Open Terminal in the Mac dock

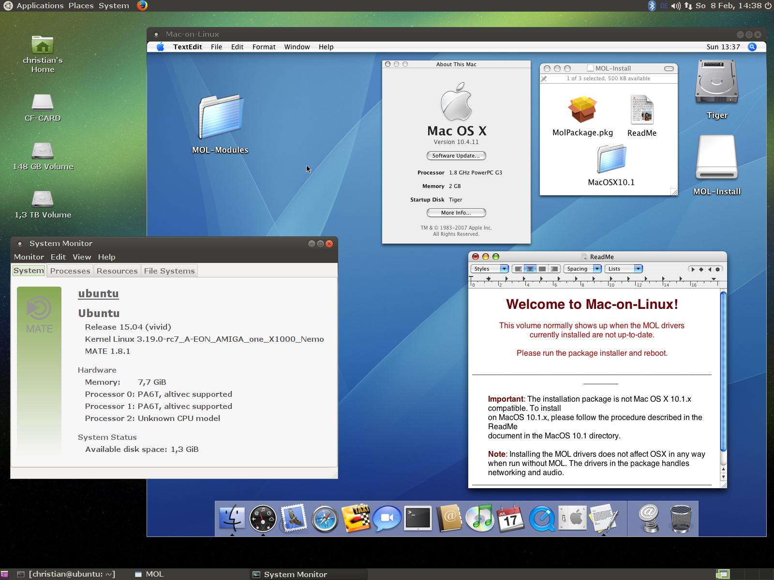point(417,519)
